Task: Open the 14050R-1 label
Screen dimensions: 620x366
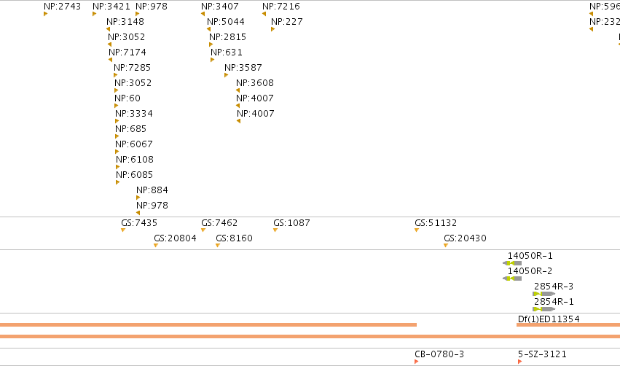Action: [x=530, y=256]
